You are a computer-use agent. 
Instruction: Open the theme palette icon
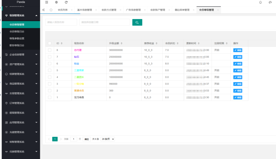pos(270,2)
